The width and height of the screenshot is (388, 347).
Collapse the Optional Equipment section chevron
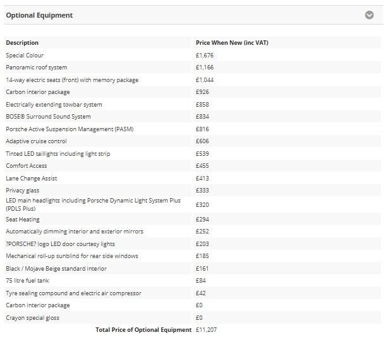[370, 15]
